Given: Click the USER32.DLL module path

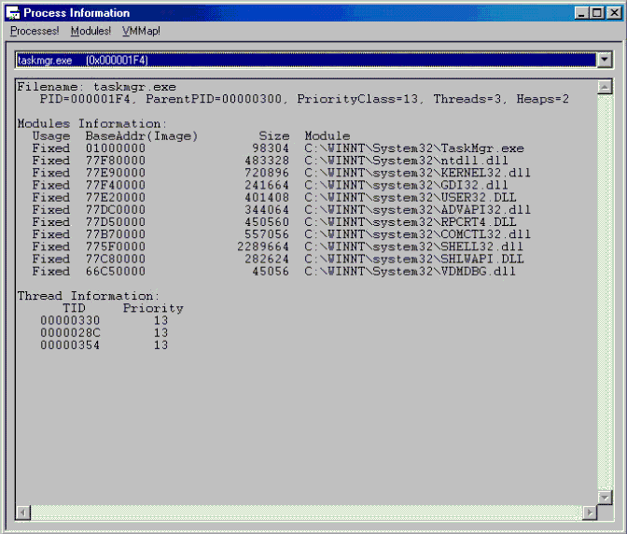Looking at the screenshot, I should (411, 198).
